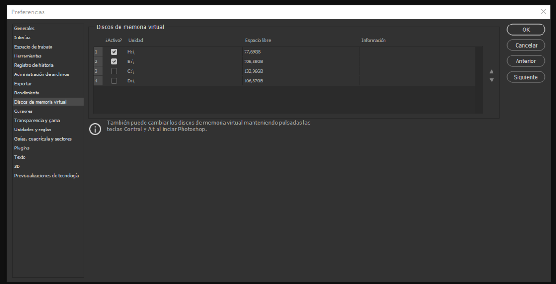Select Discos de memoria virtual category
The width and height of the screenshot is (556, 284).
(48, 102)
